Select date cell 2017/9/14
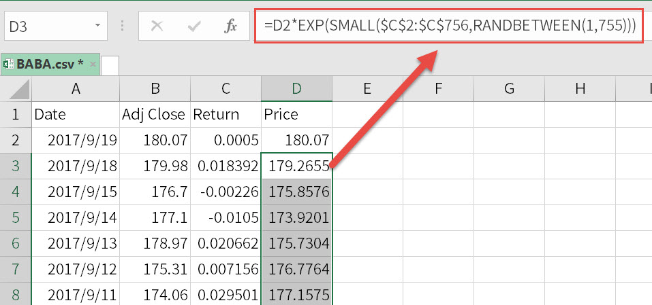 point(76,217)
